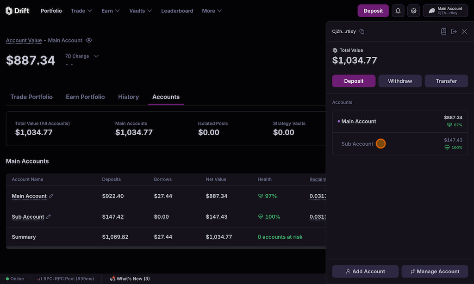474x284 pixels.
Task: Disconnect wallet using the logout icon
Action: (x=454, y=31)
